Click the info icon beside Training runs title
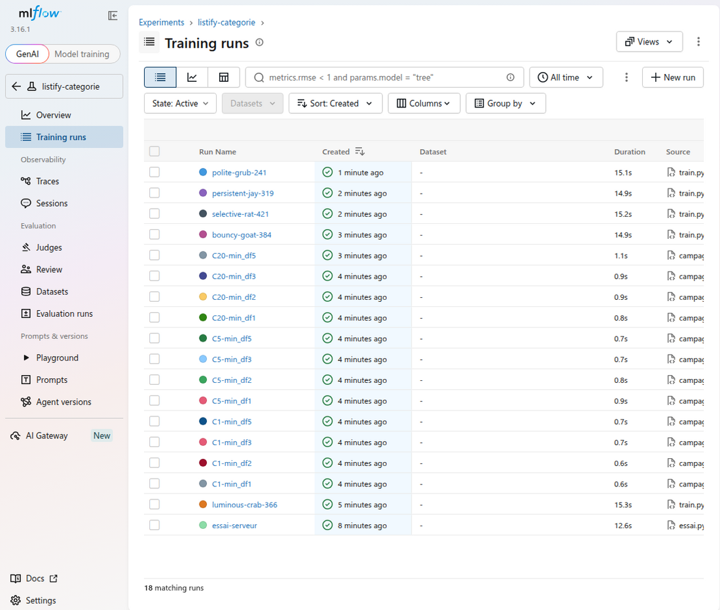The image size is (720, 610). click(259, 43)
